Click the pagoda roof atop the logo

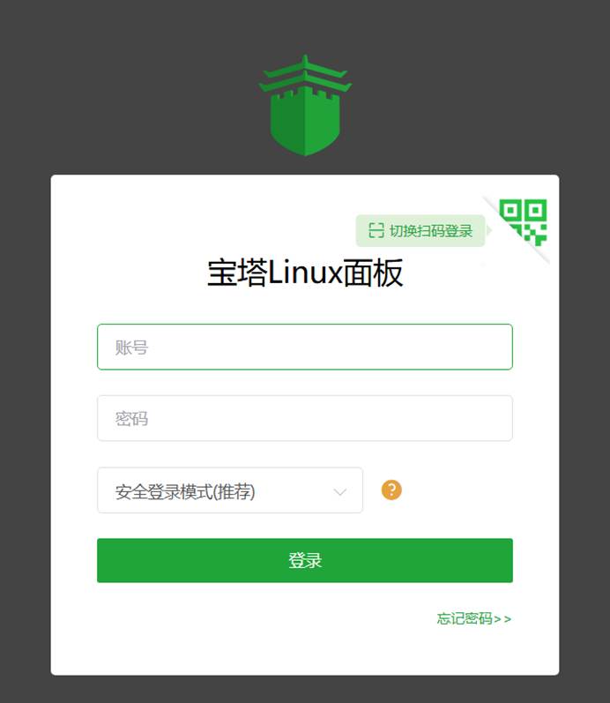[305, 74]
